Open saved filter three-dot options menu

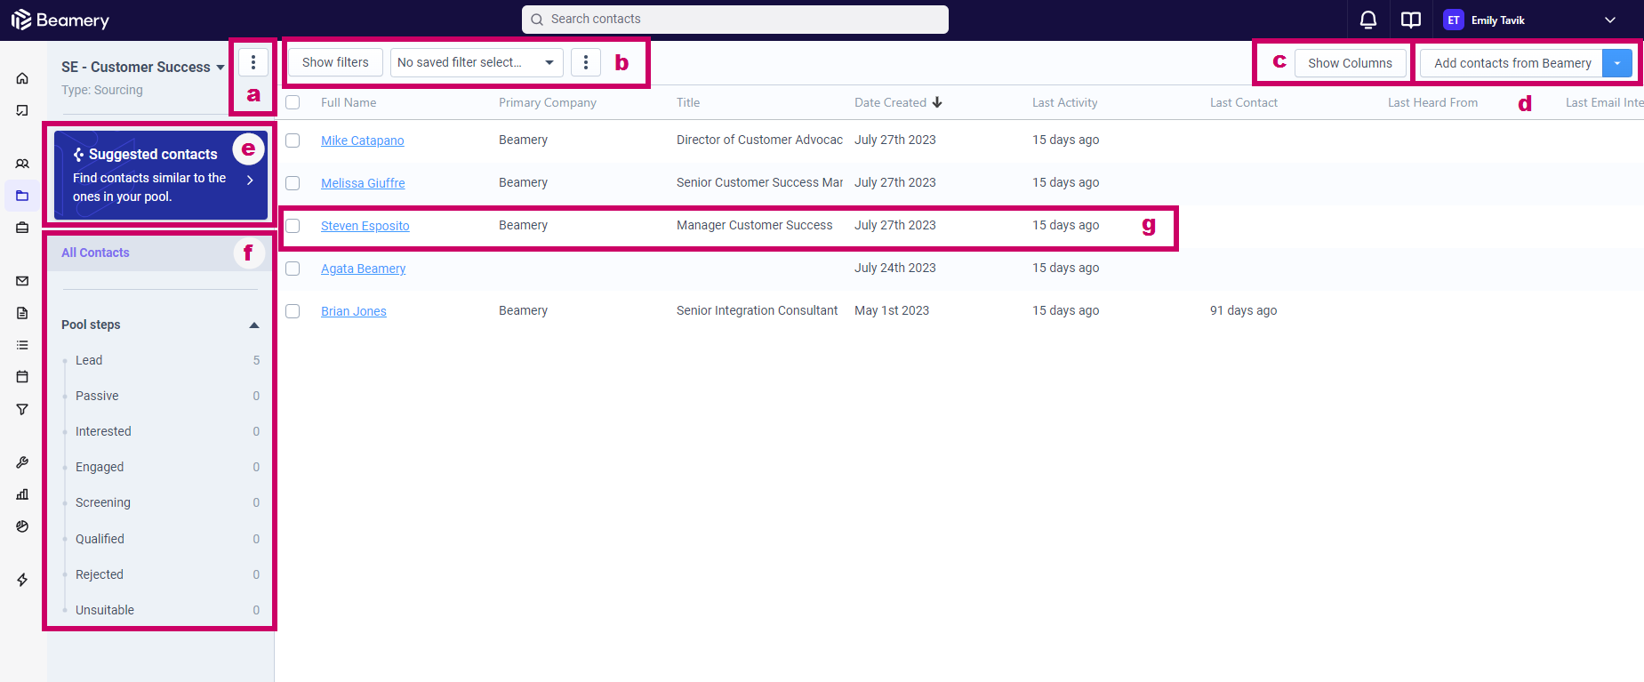[585, 62]
